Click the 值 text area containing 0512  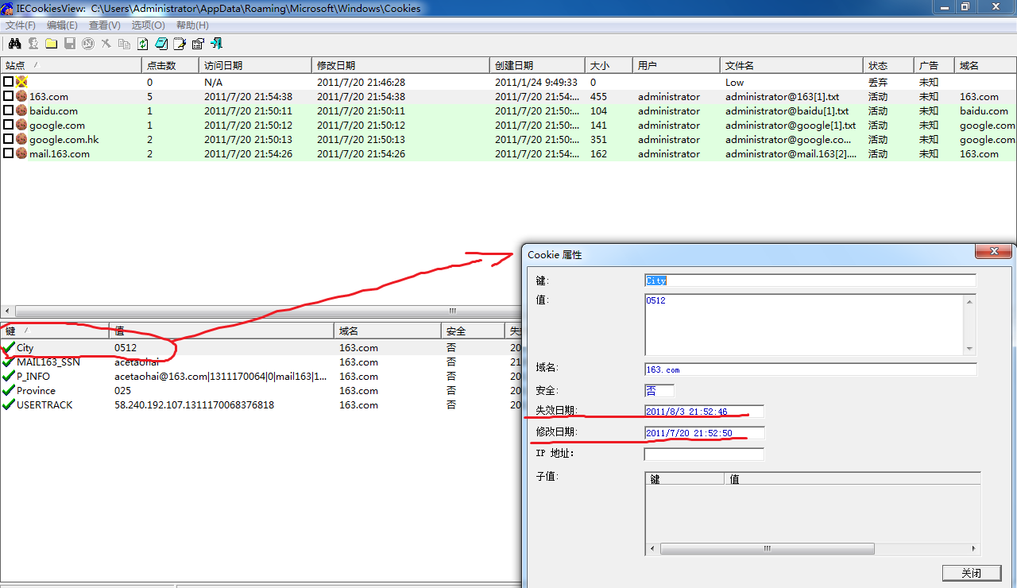(x=803, y=324)
